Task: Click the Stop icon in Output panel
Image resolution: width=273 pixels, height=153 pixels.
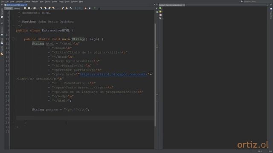Action: click(160, 15)
